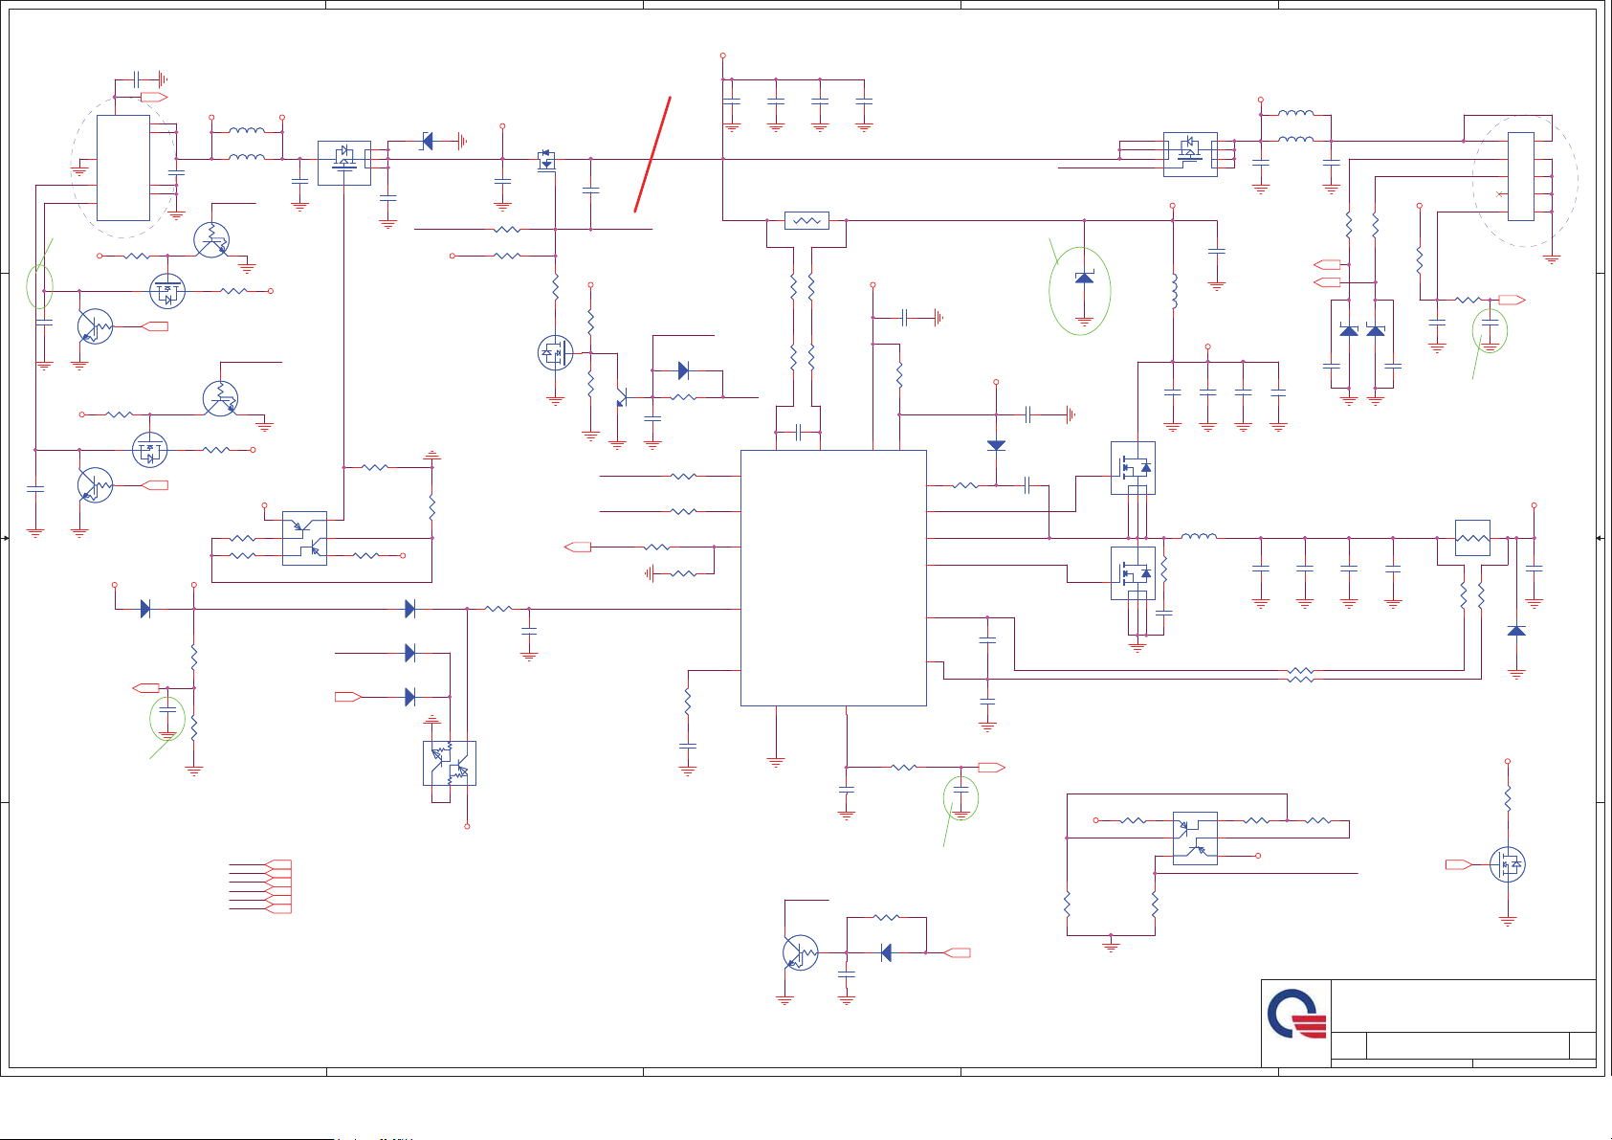1612x1140 pixels.
Task: Select the top diode of three stacked diodes
Action: pos(410,609)
